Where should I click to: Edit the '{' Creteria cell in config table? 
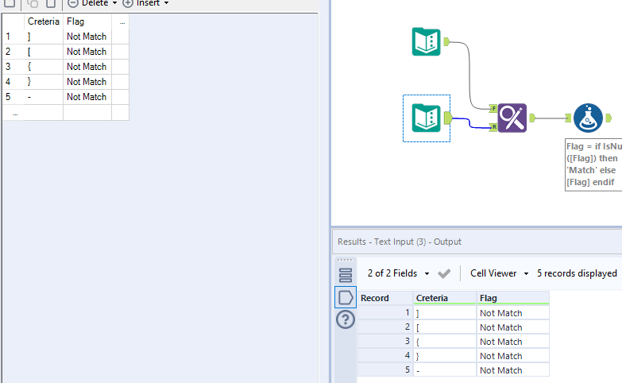[44, 67]
